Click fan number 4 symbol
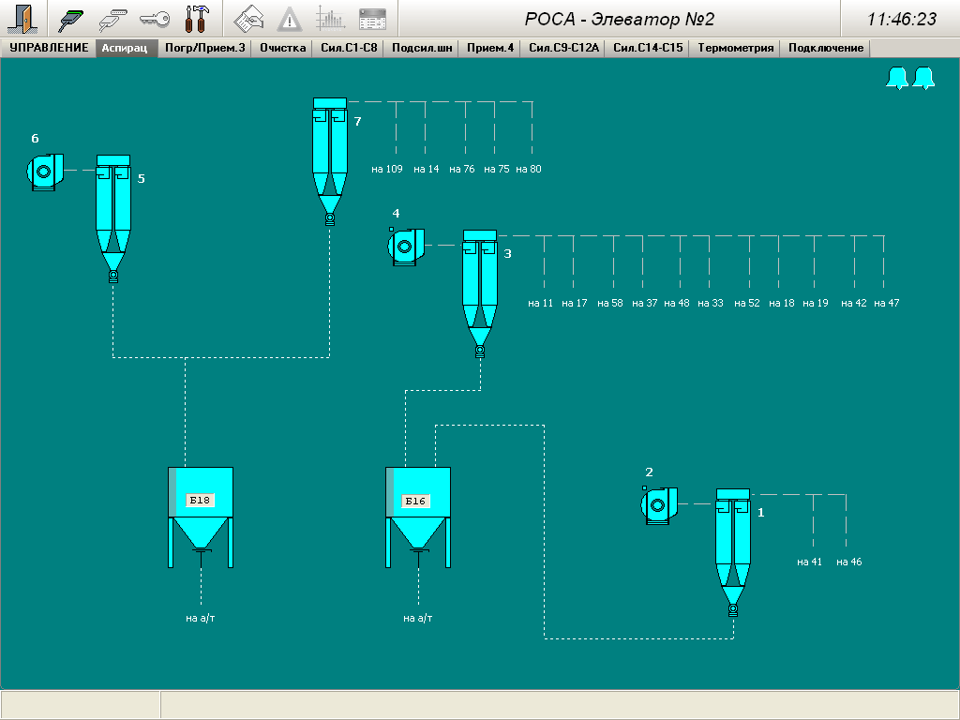The height and width of the screenshot is (720, 960). click(x=406, y=247)
